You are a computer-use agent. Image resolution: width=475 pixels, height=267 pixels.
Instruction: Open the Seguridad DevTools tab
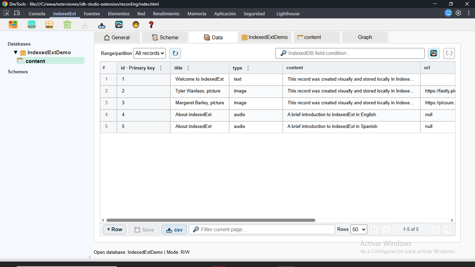[254, 14]
